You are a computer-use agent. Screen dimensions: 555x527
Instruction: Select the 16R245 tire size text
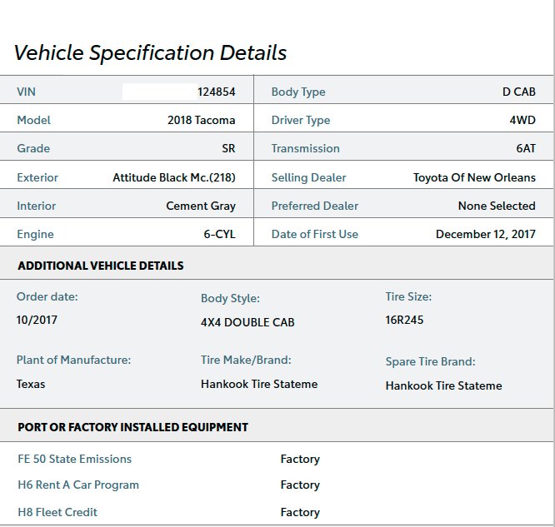[x=404, y=320]
